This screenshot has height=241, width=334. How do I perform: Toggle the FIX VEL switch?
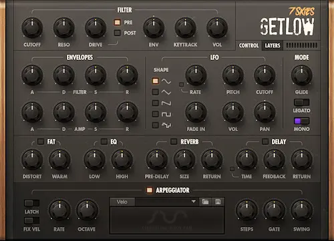[32, 220]
